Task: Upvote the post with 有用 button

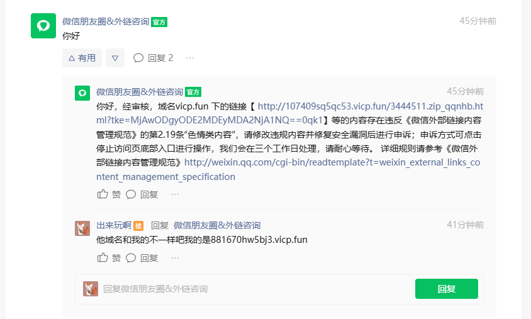Action: (x=82, y=58)
